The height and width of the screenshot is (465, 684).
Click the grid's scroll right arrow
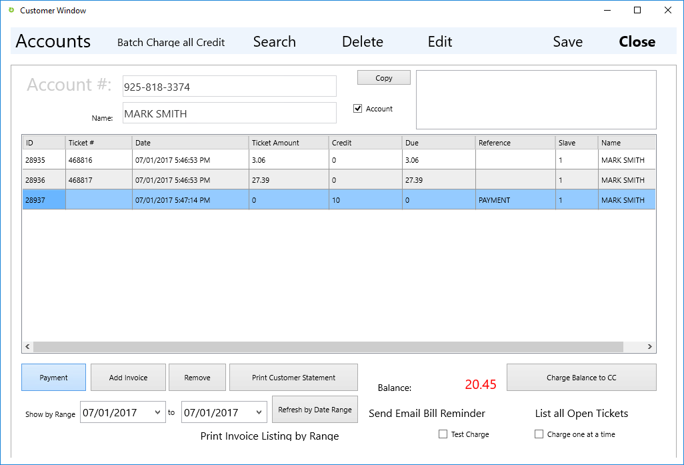click(650, 347)
